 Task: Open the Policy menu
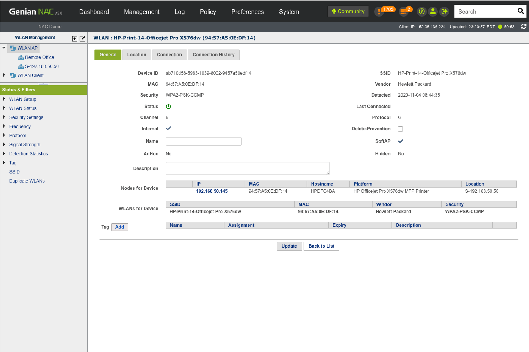(208, 12)
